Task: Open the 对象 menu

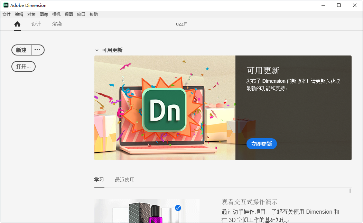Action: pyautogui.click(x=31, y=14)
